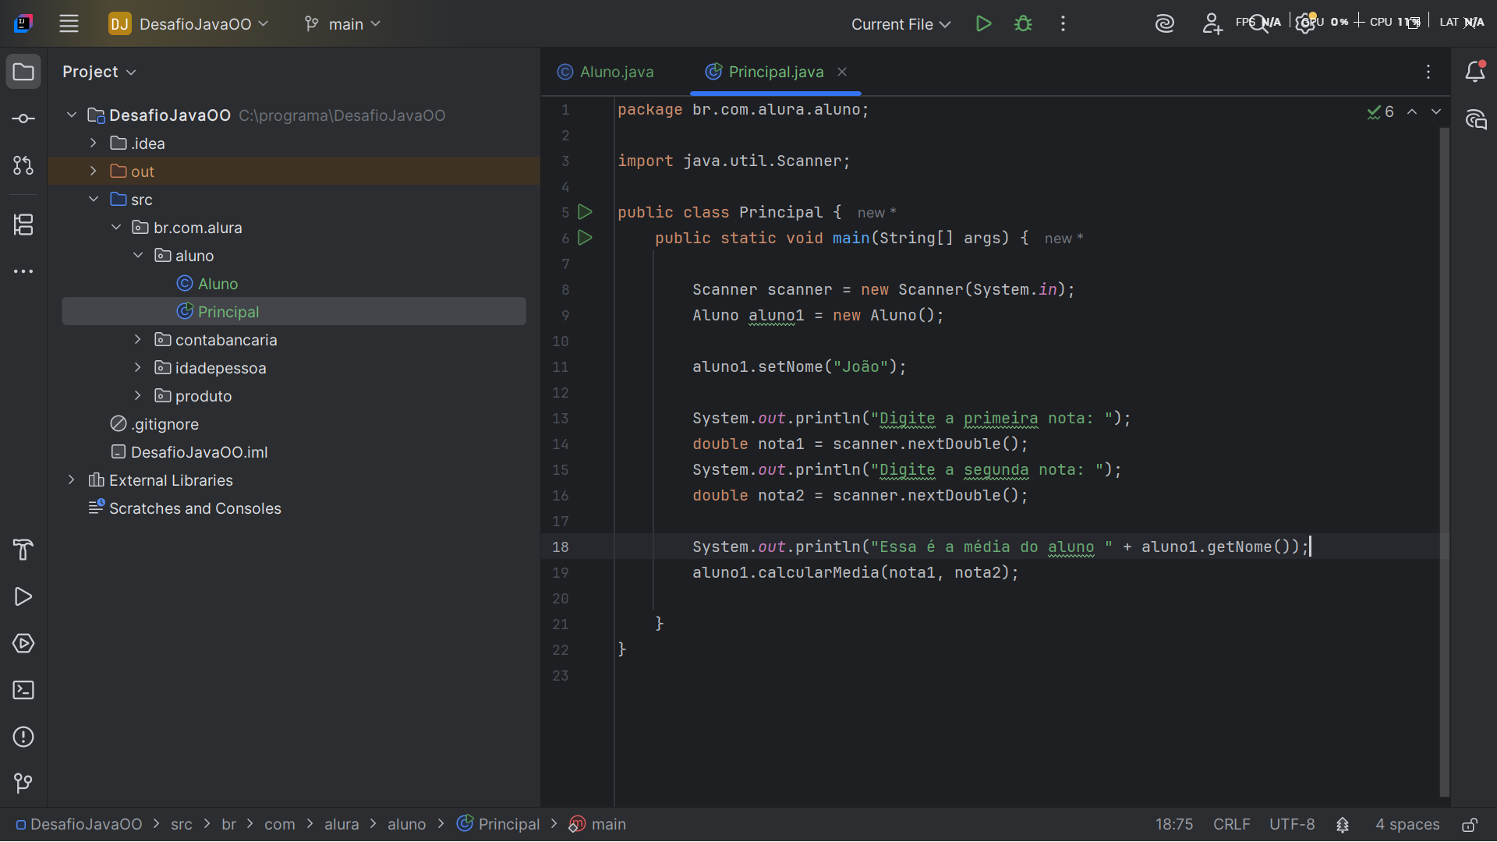Image resolution: width=1497 pixels, height=842 pixels.
Task: Expand the out folder
Action: [x=94, y=172]
